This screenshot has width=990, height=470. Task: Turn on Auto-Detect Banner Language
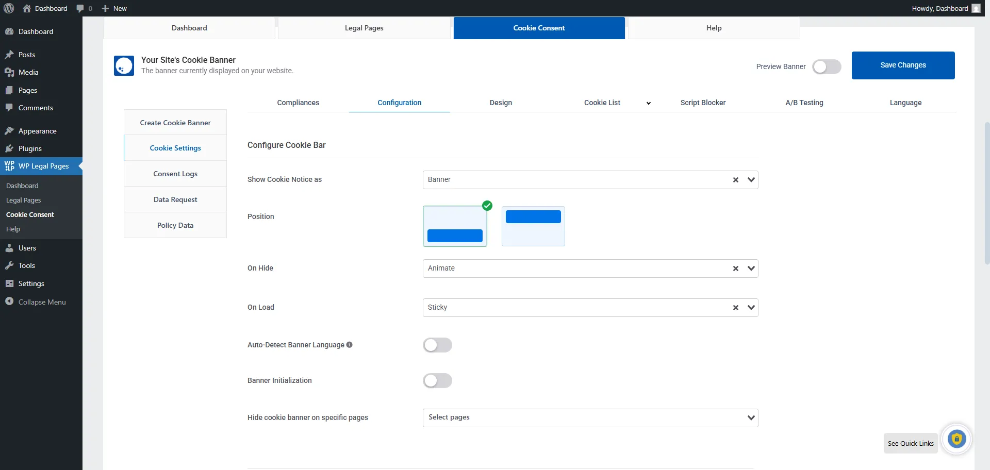click(437, 345)
